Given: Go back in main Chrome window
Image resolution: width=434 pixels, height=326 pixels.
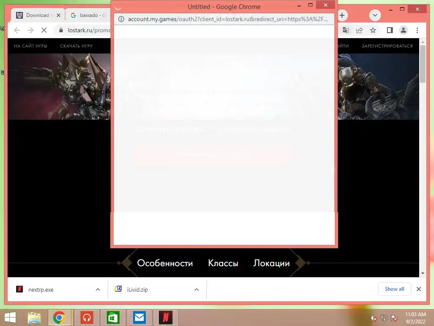Looking at the screenshot, I should pyautogui.click(x=17, y=30).
